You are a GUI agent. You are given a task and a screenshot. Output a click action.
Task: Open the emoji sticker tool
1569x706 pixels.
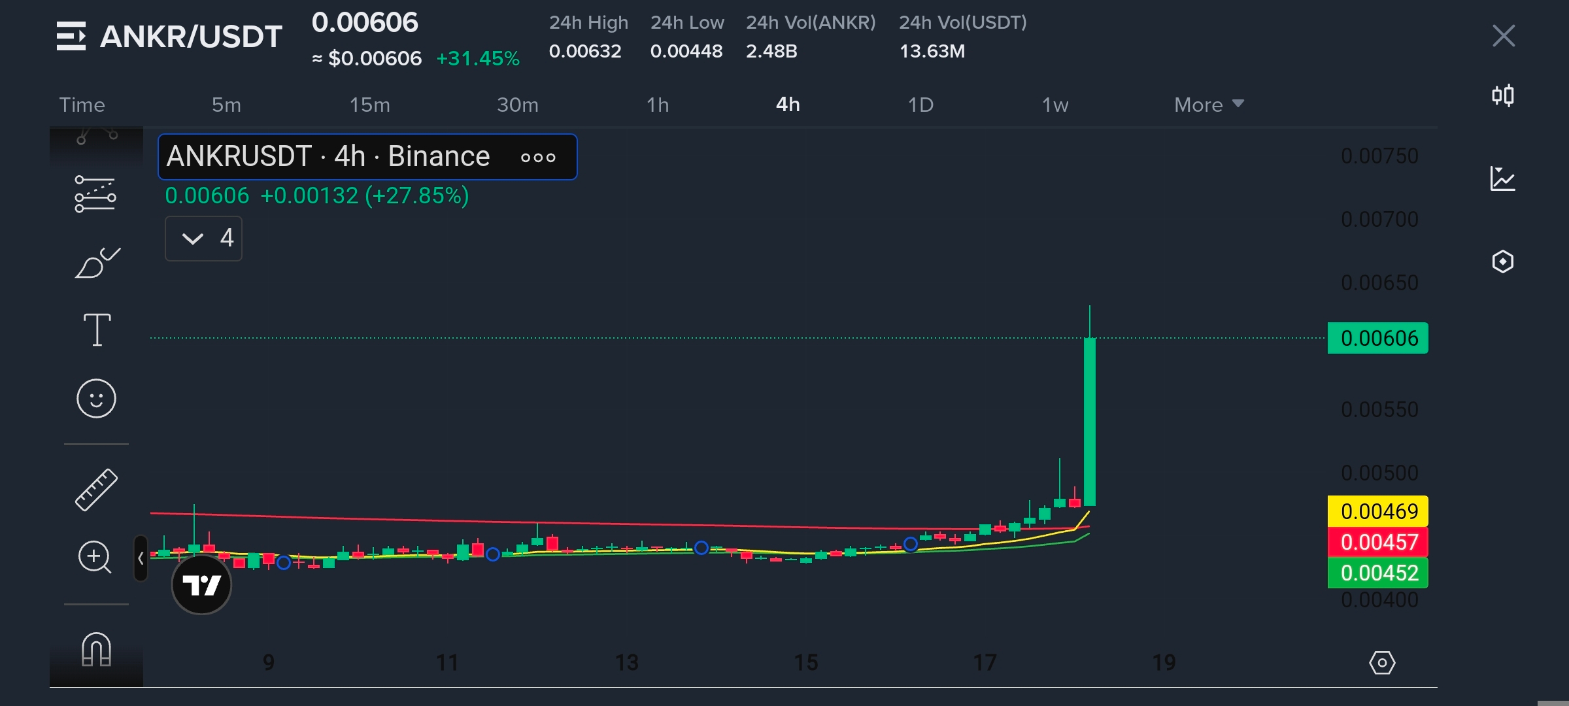[x=96, y=398]
